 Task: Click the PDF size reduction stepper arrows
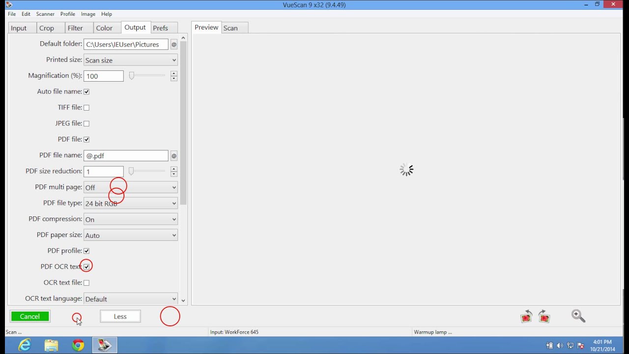point(173,171)
